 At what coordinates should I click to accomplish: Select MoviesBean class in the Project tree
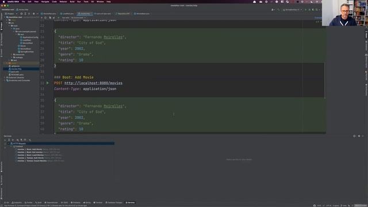click(x=24, y=49)
